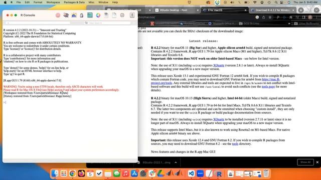Click the R app icon in the Dock
This screenshot has width=321, height=180.
[x=219, y=174]
